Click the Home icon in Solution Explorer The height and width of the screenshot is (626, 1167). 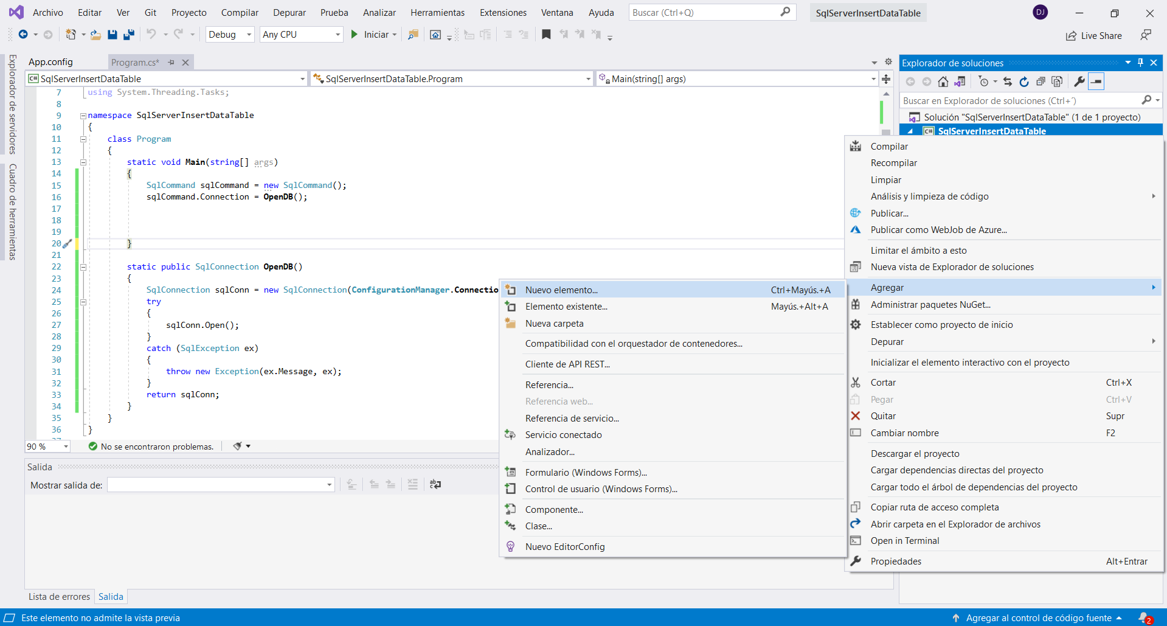coord(943,82)
